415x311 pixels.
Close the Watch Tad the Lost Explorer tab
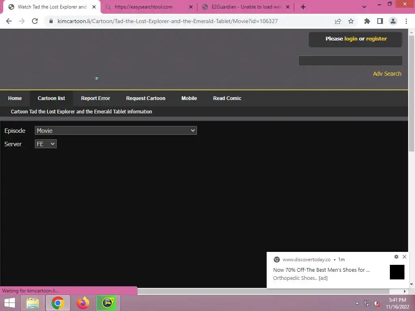coord(94,7)
